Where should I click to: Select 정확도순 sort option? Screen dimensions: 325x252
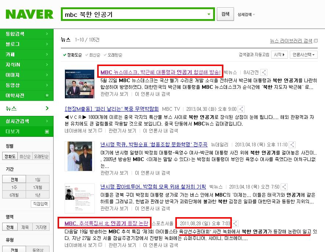pos(72,55)
